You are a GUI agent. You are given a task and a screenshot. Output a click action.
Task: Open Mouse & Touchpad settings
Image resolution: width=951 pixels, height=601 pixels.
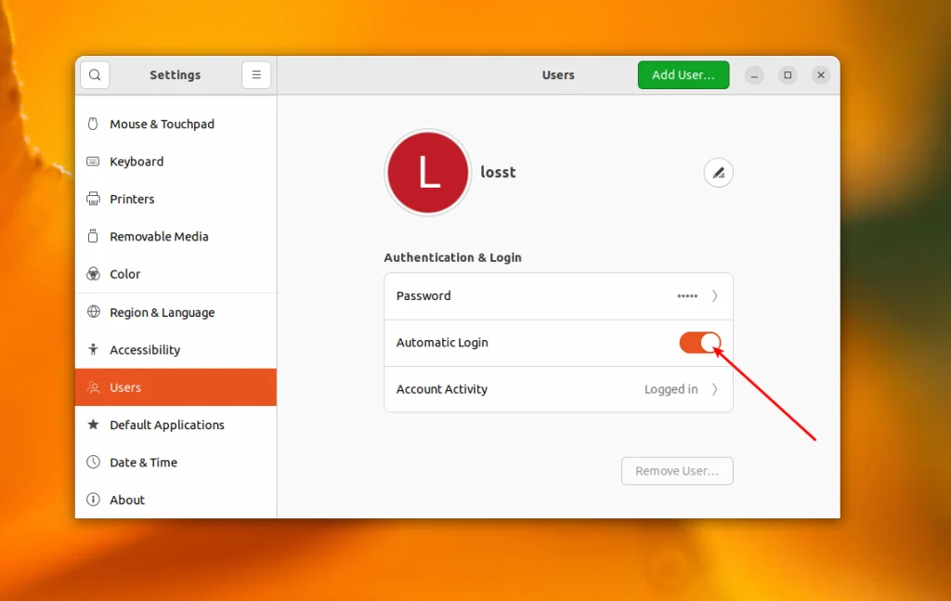(x=176, y=124)
